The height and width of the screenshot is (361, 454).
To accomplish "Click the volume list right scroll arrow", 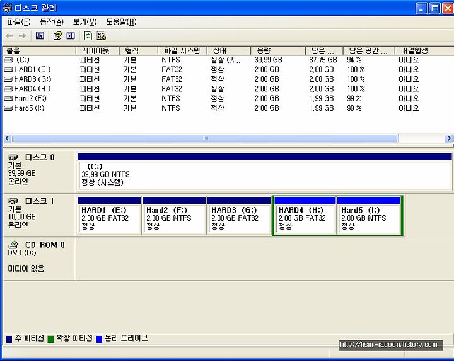I will [x=448, y=138].
